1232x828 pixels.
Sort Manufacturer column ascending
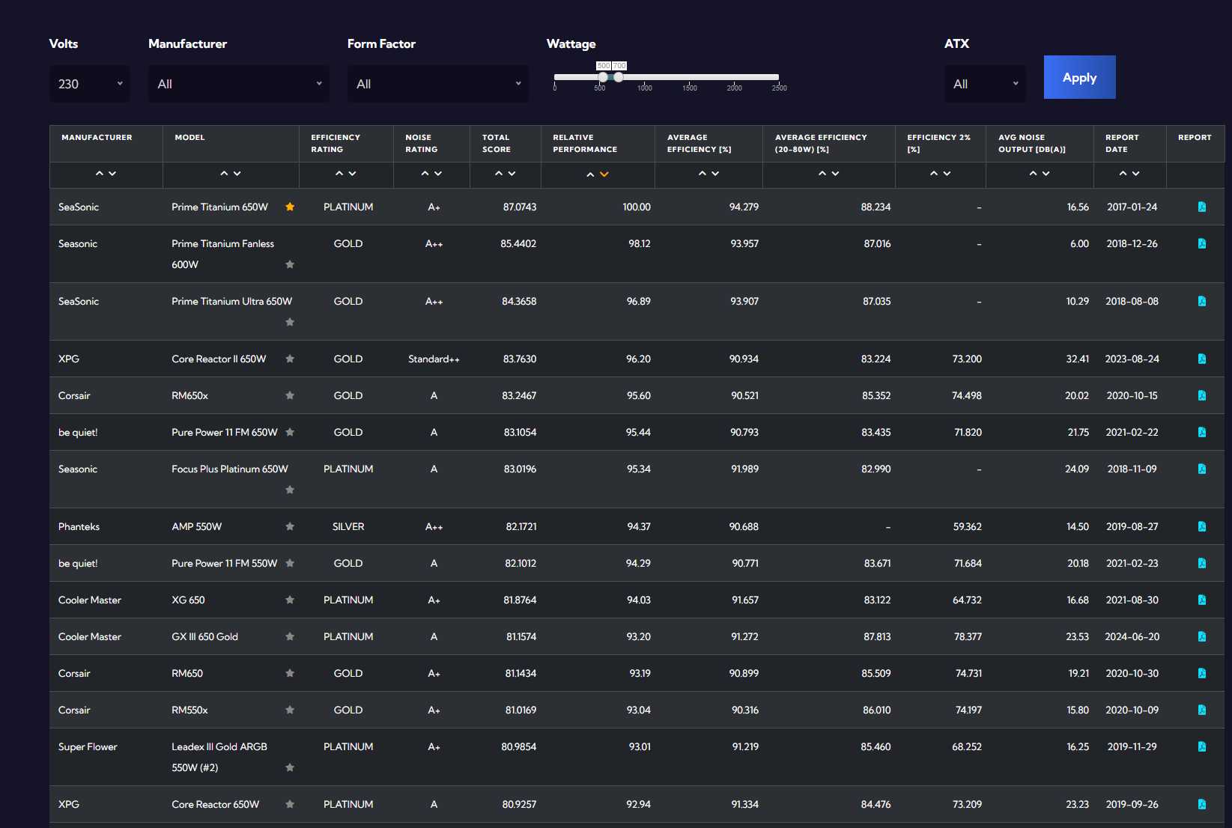click(x=99, y=174)
